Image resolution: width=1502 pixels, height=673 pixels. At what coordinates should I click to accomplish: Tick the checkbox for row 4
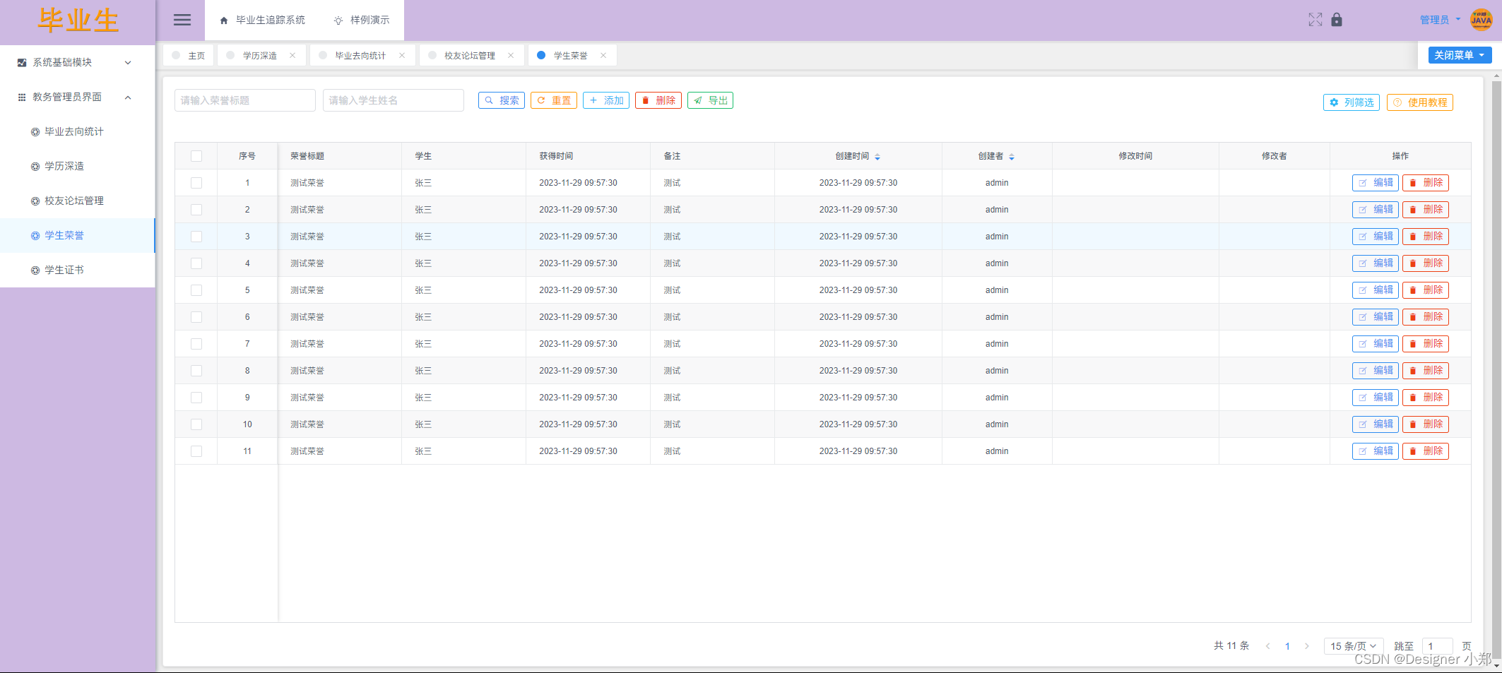pyautogui.click(x=196, y=263)
